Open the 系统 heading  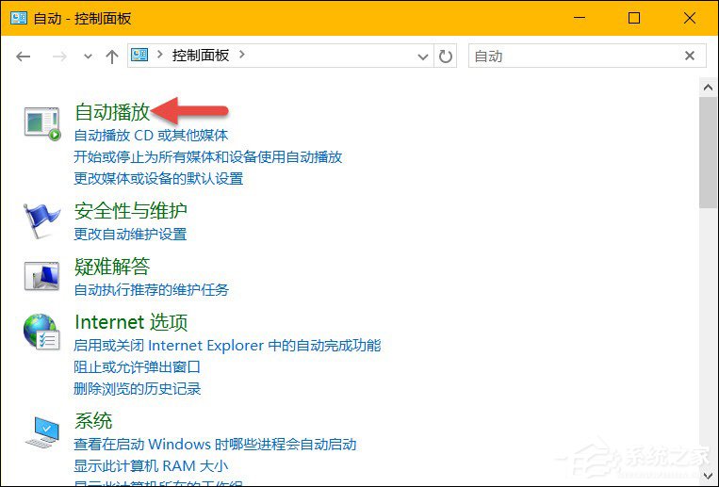point(93,420)
